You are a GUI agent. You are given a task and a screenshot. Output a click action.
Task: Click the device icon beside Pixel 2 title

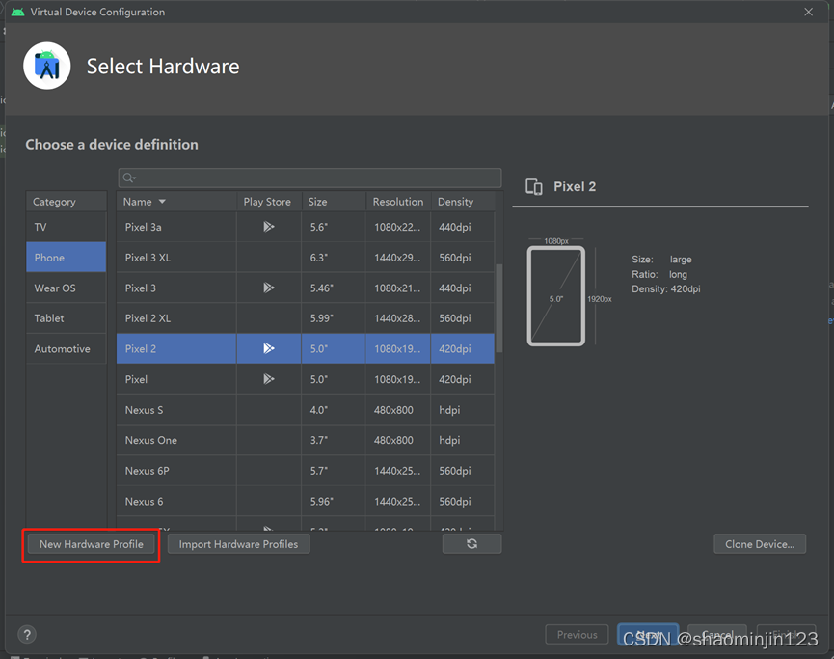point(534,187)
